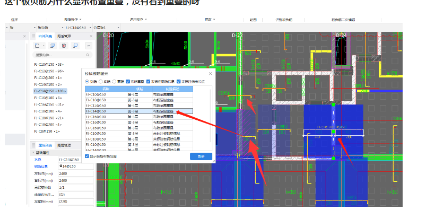Image resolution: width=435 pixels, height=210 pixels.
Task: Open the 板 component type dropdown
Action: [x=34, y=28]
